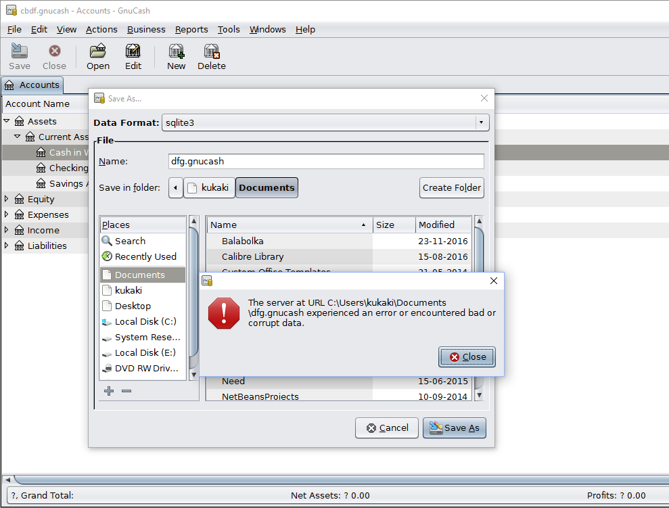This screenshot has width=669, height=508.
Task: Open a file with the Open toolbar icon
Action: click(98, 51)
